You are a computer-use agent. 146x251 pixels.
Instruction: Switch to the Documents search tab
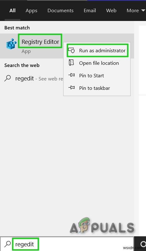tap(60, 11)
